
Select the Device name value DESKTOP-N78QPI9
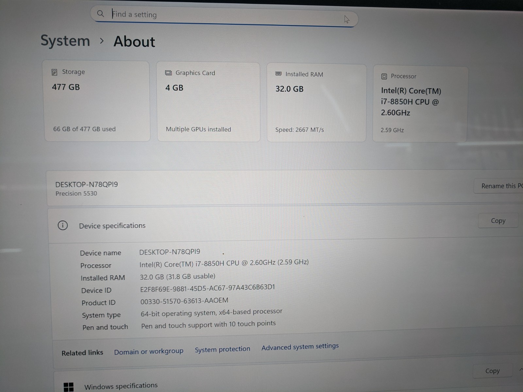(x=170, y=252)
